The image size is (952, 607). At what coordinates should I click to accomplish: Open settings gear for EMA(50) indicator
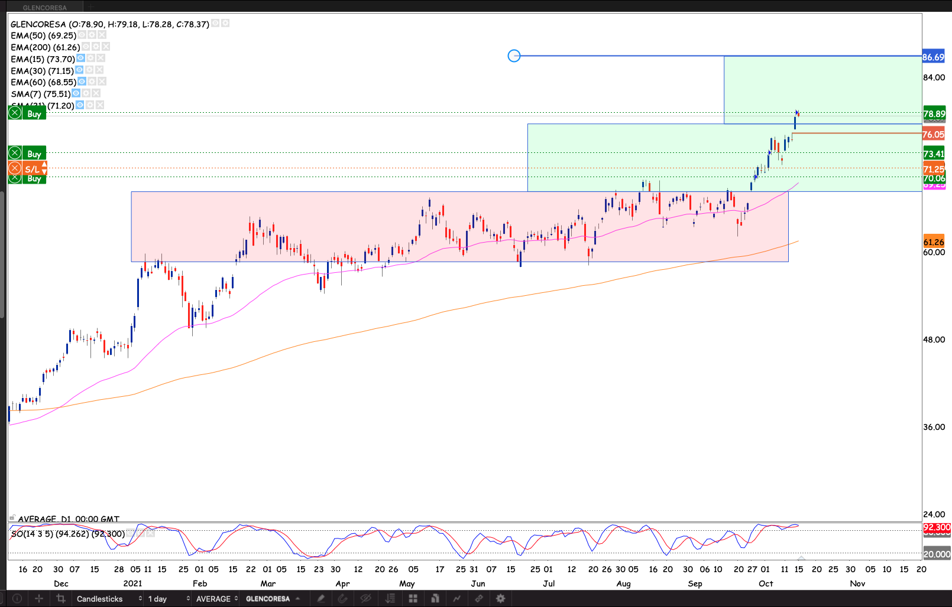coord(92,35)
